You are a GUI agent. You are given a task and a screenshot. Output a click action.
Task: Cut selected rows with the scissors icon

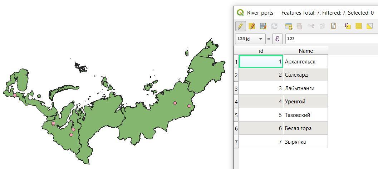tap(311, 26)
